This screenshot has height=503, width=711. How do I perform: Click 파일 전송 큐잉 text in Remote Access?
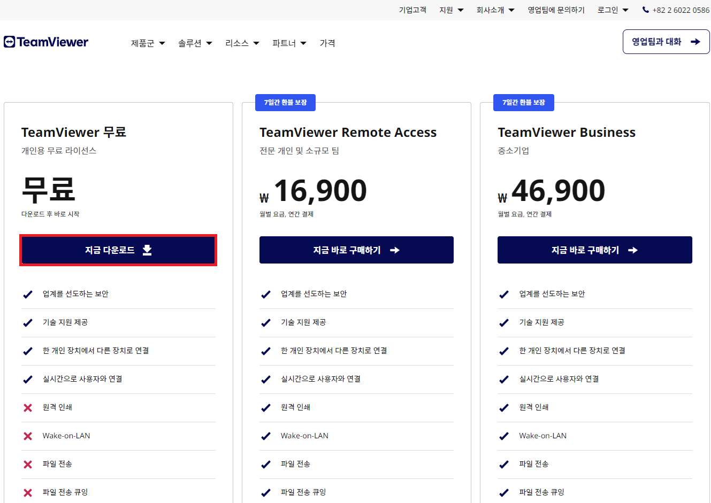(303, 492)
